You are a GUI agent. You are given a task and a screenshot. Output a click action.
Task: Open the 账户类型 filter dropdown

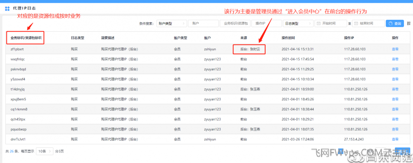pyautogui.click(x=172, y=23)
